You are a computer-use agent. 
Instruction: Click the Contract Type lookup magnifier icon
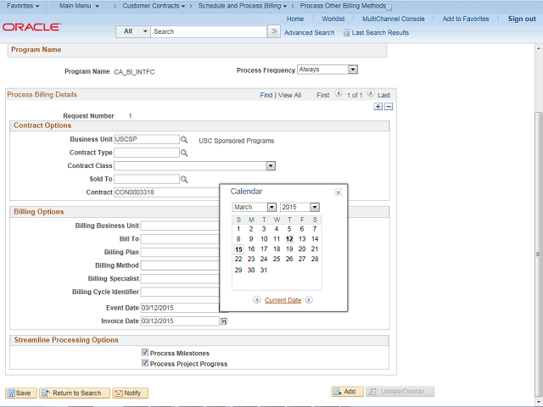[x=184, y=153]
